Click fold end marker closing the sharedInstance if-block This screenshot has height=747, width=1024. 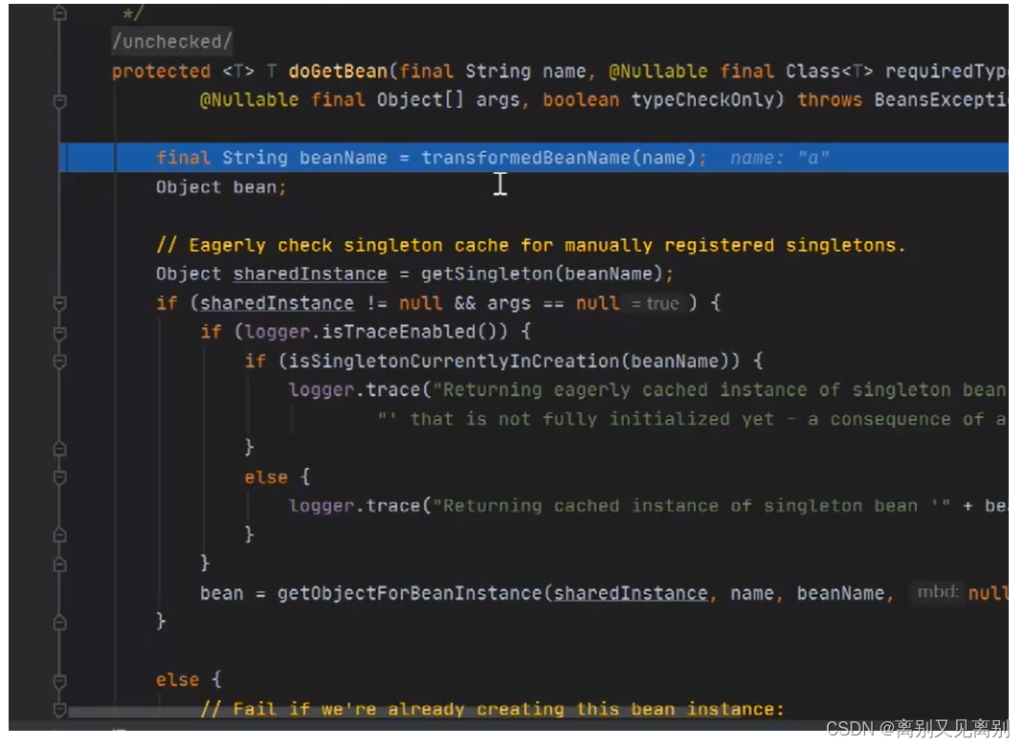[60, 622]
